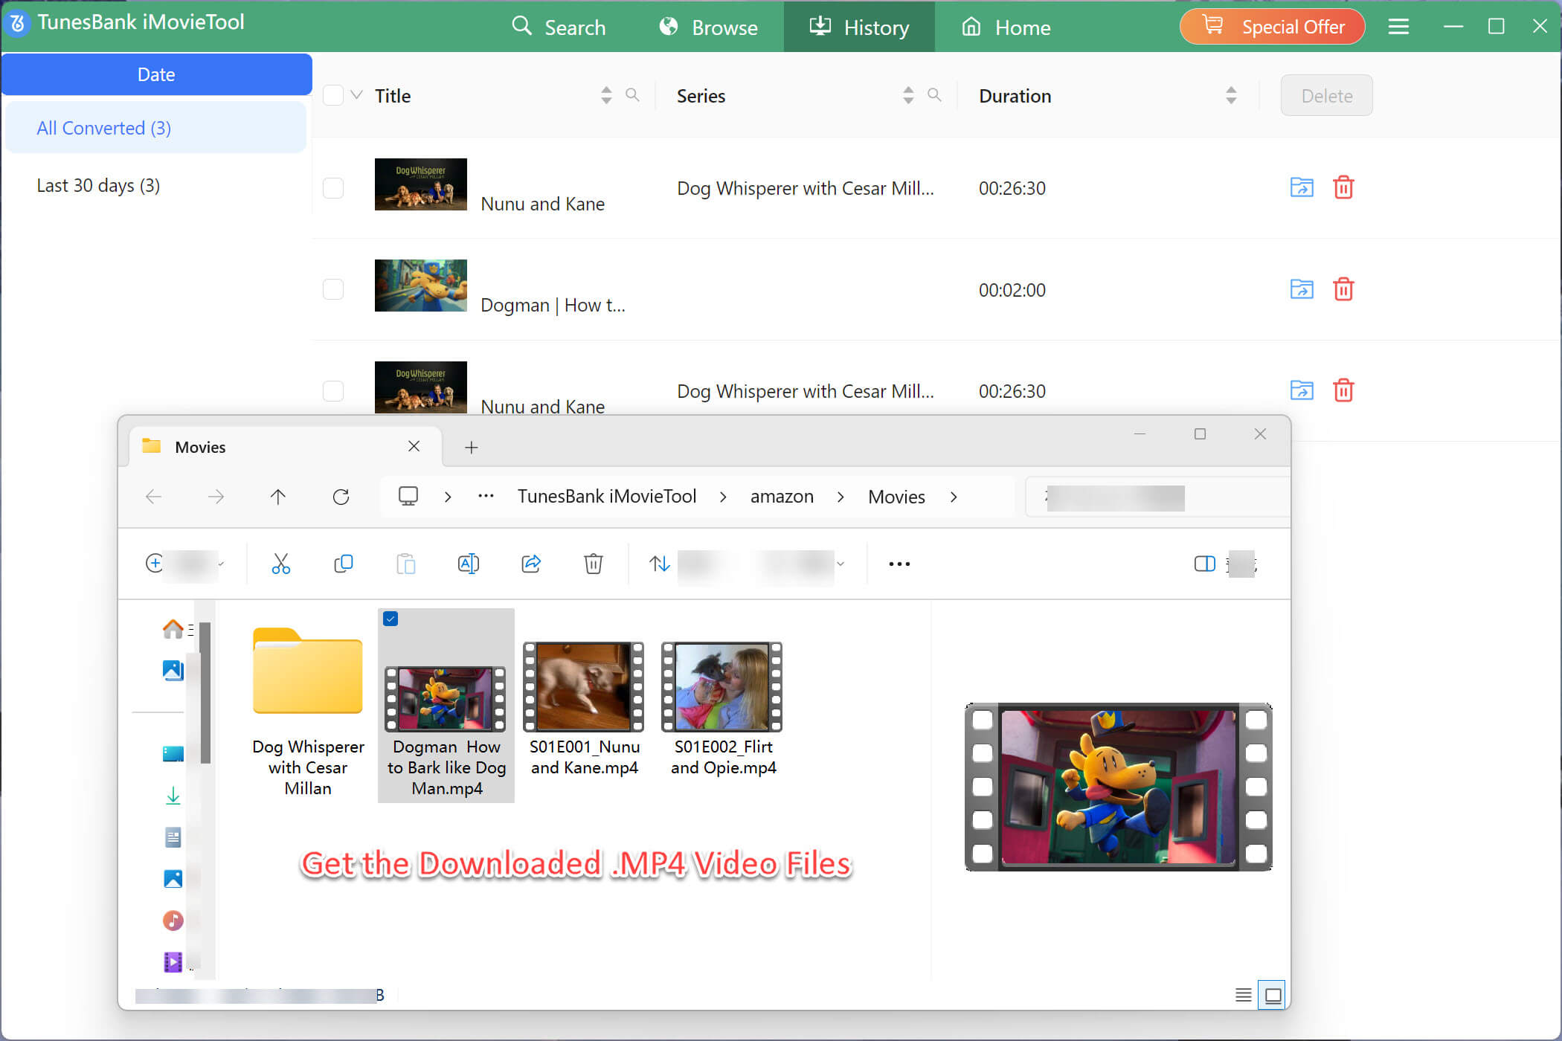This screenshot has height=1041, width=1562.
Task: Uncheck the Dogman mp4 file selection checkbox
Action: [x=390, y=619]
